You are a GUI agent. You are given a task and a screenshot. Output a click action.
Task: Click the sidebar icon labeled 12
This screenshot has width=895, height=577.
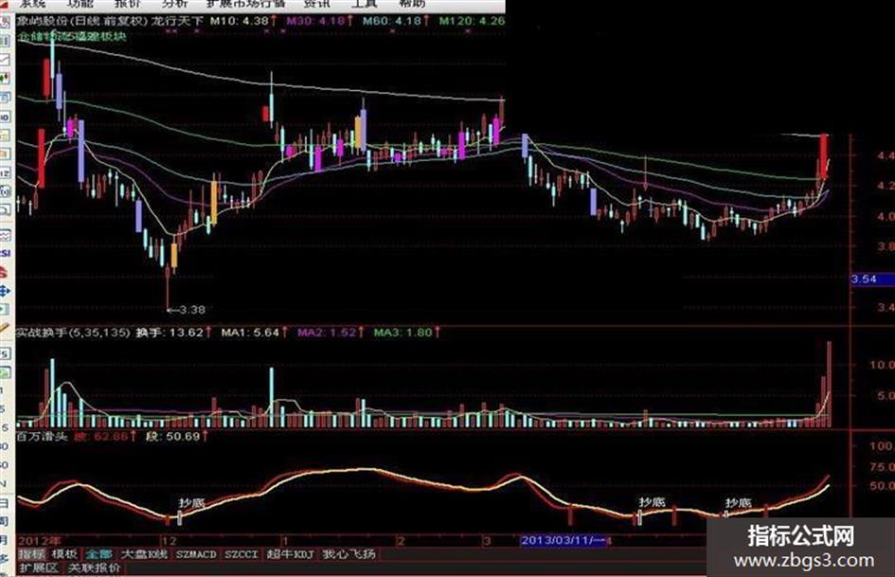[5, 172]
